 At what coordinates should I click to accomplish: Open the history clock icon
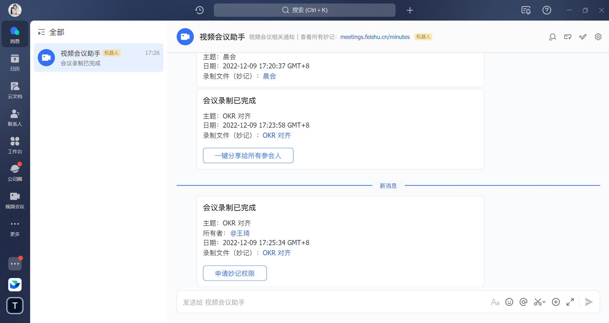pyautogui.click(x=199, y=10)
